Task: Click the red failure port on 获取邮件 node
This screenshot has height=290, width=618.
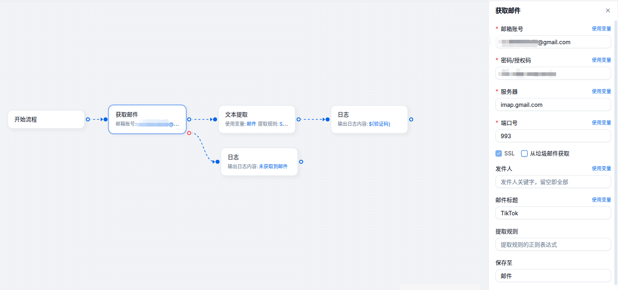Action: pos(189,133)
